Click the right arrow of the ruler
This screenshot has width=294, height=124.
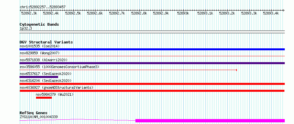click(x=284, y=10)
